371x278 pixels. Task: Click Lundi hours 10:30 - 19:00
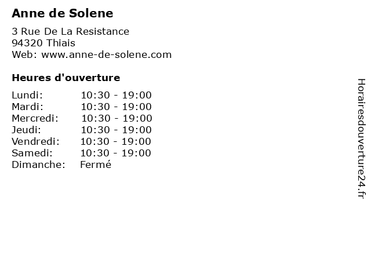click(116, 95)
